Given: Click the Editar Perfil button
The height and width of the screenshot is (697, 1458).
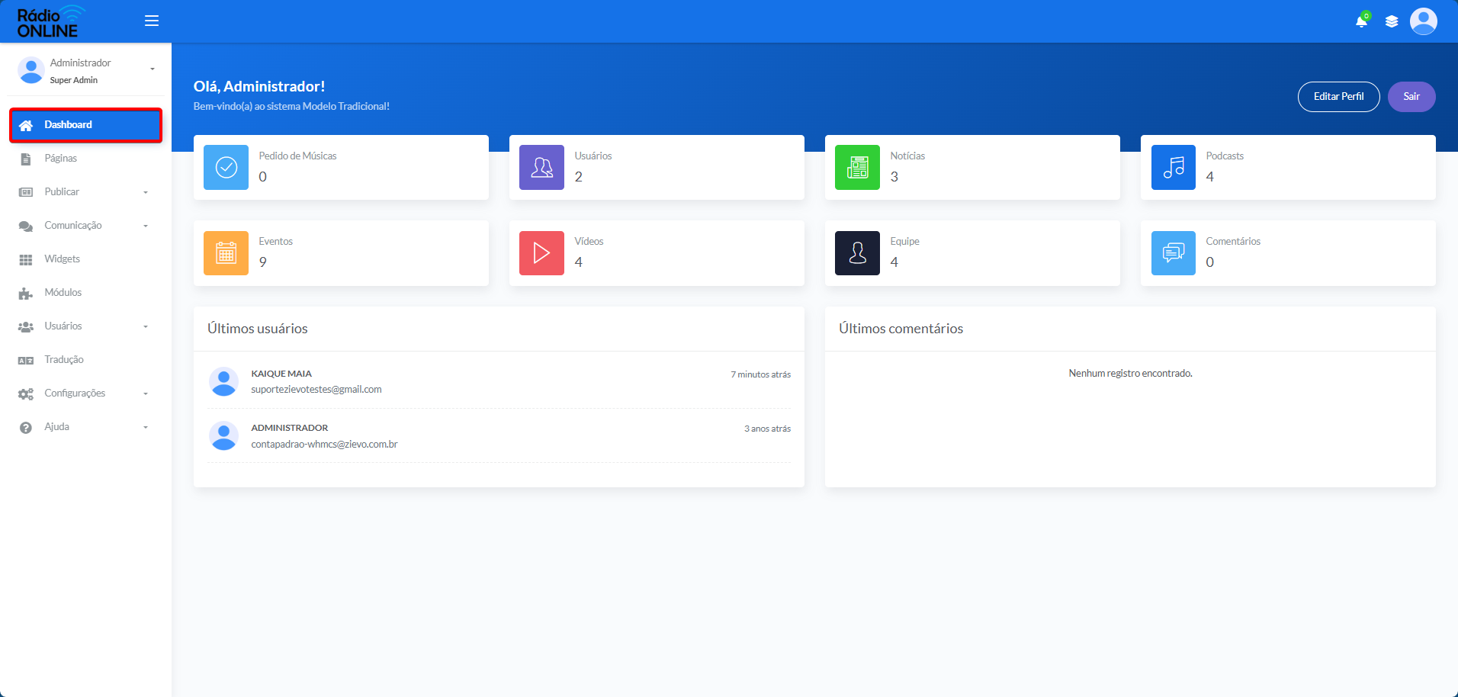Looking at the screenshot, I should point(1338,97).
